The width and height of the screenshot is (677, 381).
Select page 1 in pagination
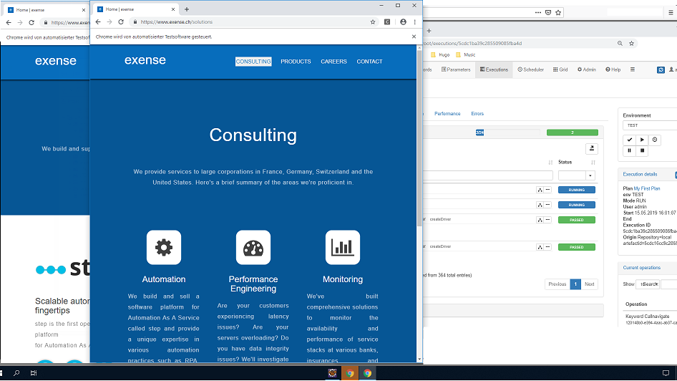[x=575, y=284]
